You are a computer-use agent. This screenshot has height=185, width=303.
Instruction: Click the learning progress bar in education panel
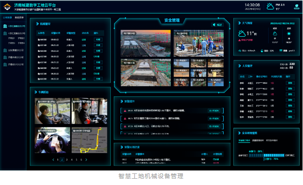(266, 155)
